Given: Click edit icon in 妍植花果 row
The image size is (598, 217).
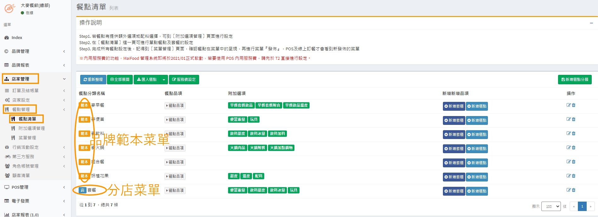Looking at the screenshot, I should (x=568, y=176).
